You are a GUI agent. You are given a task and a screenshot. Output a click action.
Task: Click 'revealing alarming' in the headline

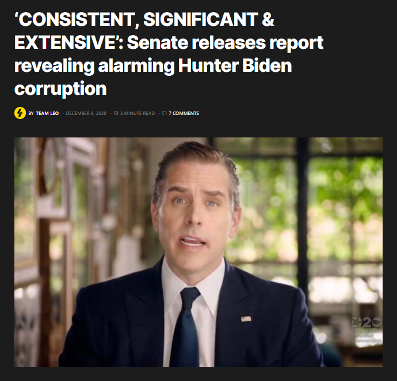(94, 66)
